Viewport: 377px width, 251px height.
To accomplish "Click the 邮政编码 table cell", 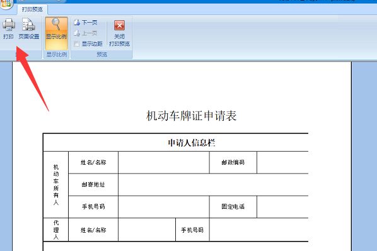I will [233, 162].
